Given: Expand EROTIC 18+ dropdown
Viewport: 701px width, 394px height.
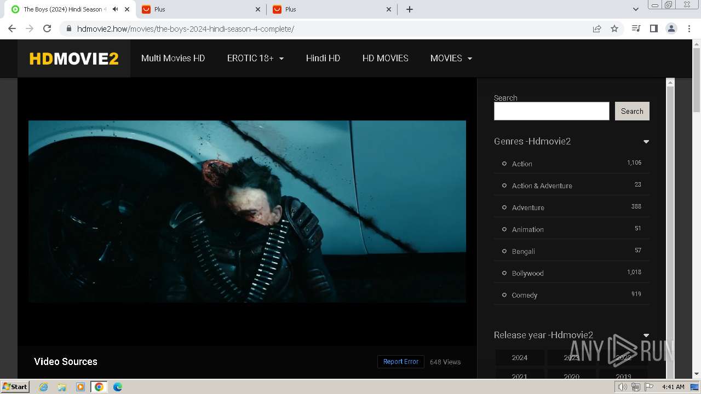Looking at the screenshot, I should coord(255,58).
